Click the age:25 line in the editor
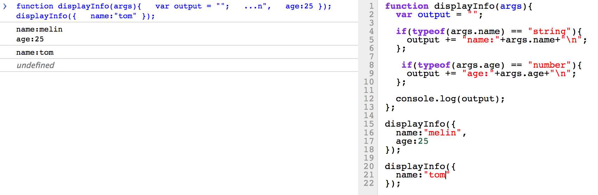This screenshot has width=598, height=195. [x=412, y=141]
